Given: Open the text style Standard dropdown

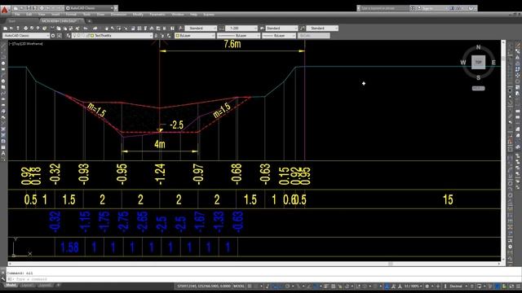Looking at the screenshot, I should 201,28.
